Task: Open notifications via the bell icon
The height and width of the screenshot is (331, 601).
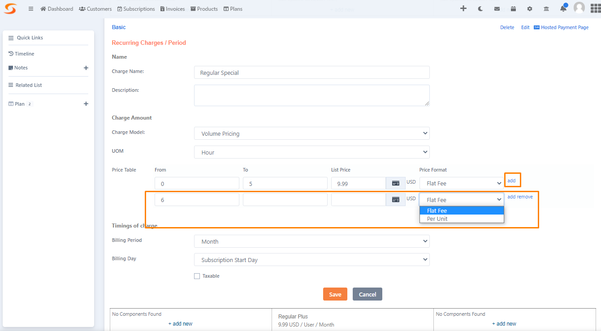Action: 563,8
